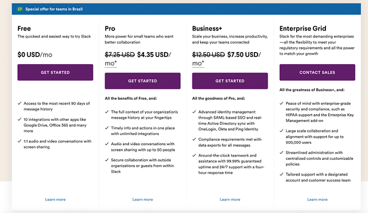Select the Enterprise Grid plan heading
The image size is (368, 213).
[303, 27]
